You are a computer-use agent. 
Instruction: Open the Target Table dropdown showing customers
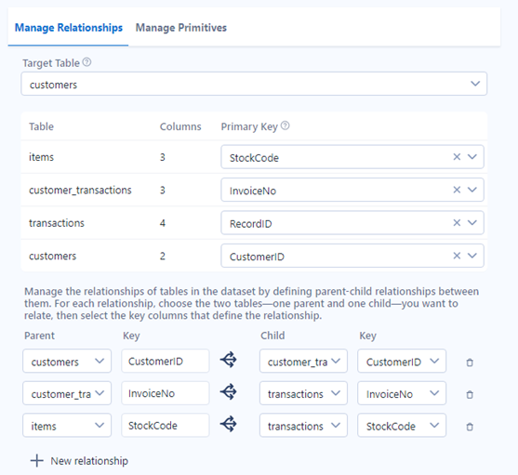[x=254, y=84]
